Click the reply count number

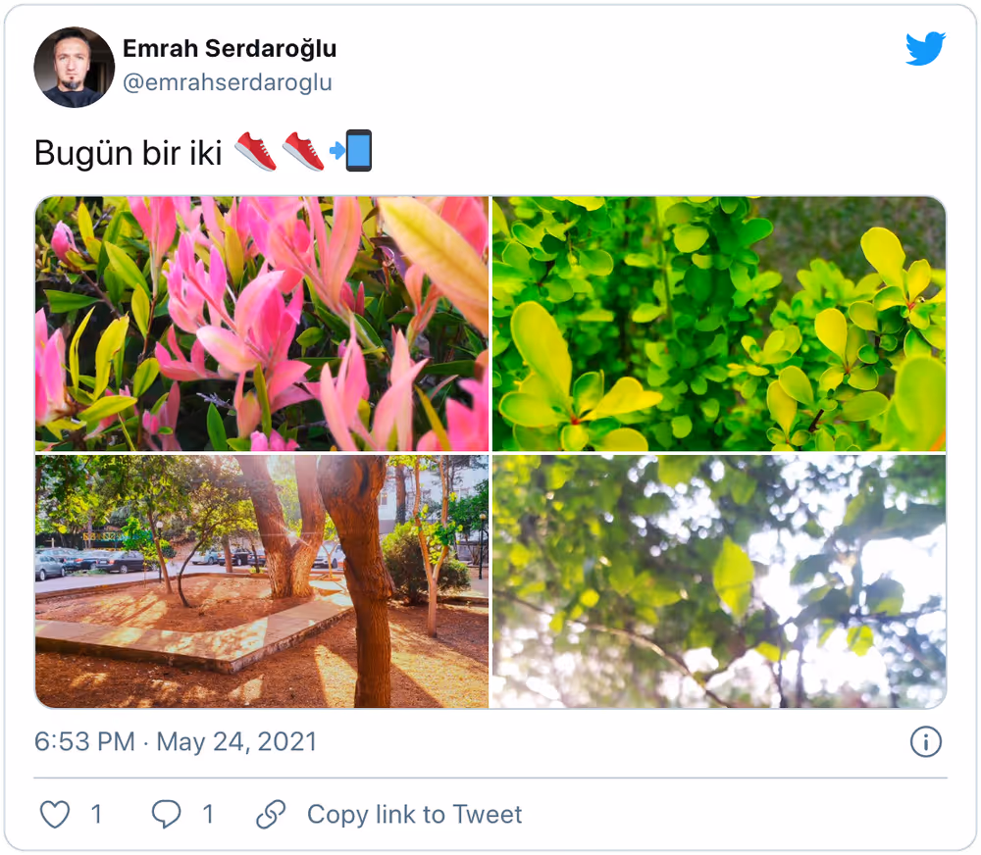point(208,815)
